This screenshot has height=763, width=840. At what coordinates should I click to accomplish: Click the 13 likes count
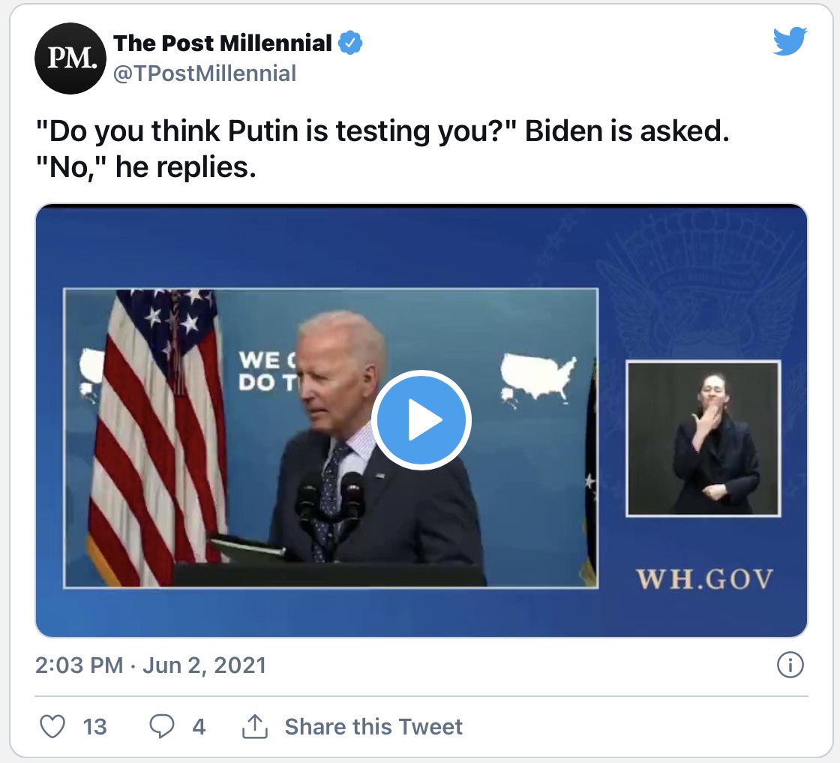(94, 727)
